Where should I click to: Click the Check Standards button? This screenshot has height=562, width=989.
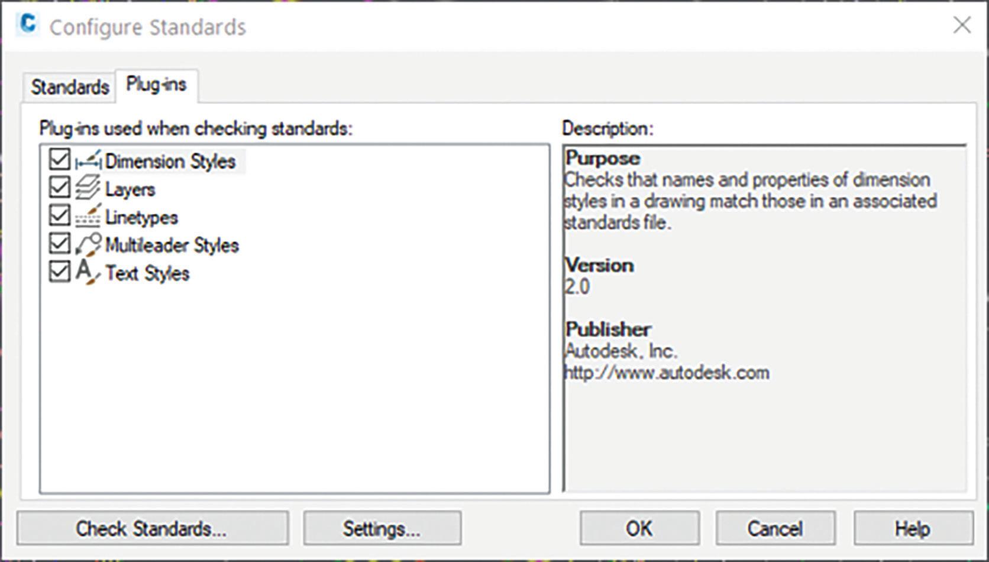point(153,528)
